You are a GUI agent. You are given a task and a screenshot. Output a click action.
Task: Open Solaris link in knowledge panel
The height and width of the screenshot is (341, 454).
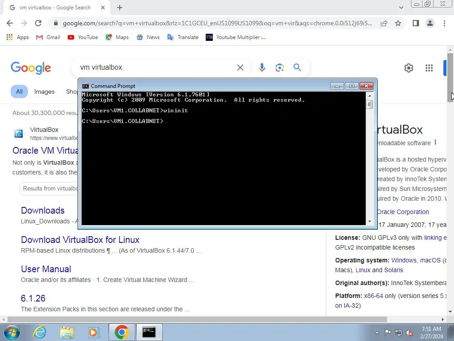coord(394,270)
